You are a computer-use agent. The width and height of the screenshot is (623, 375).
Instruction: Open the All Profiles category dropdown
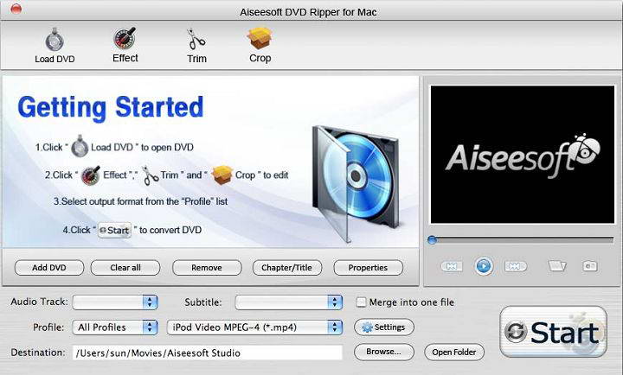pyautogui.click(x=115, y=327)
